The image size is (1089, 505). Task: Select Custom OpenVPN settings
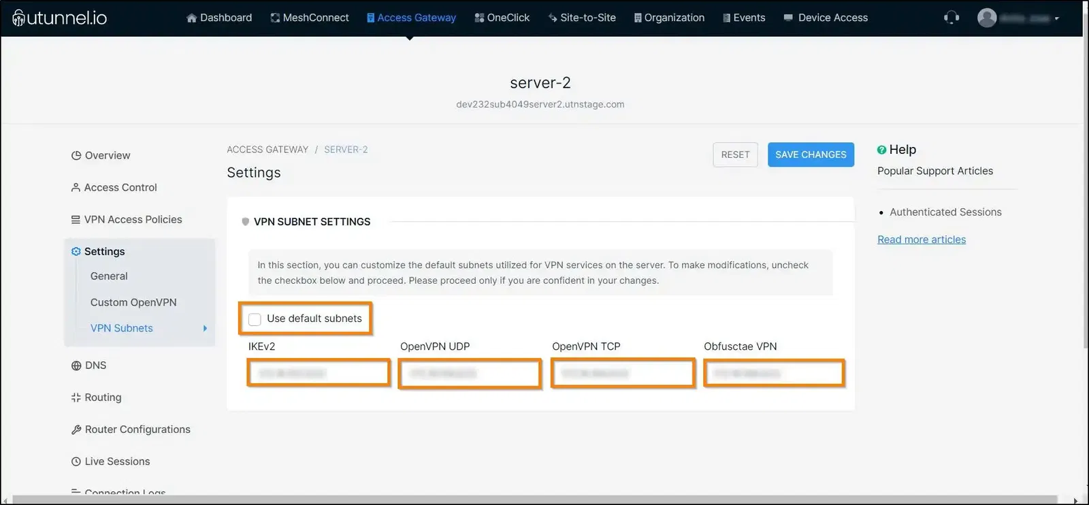tap(133, 302)
